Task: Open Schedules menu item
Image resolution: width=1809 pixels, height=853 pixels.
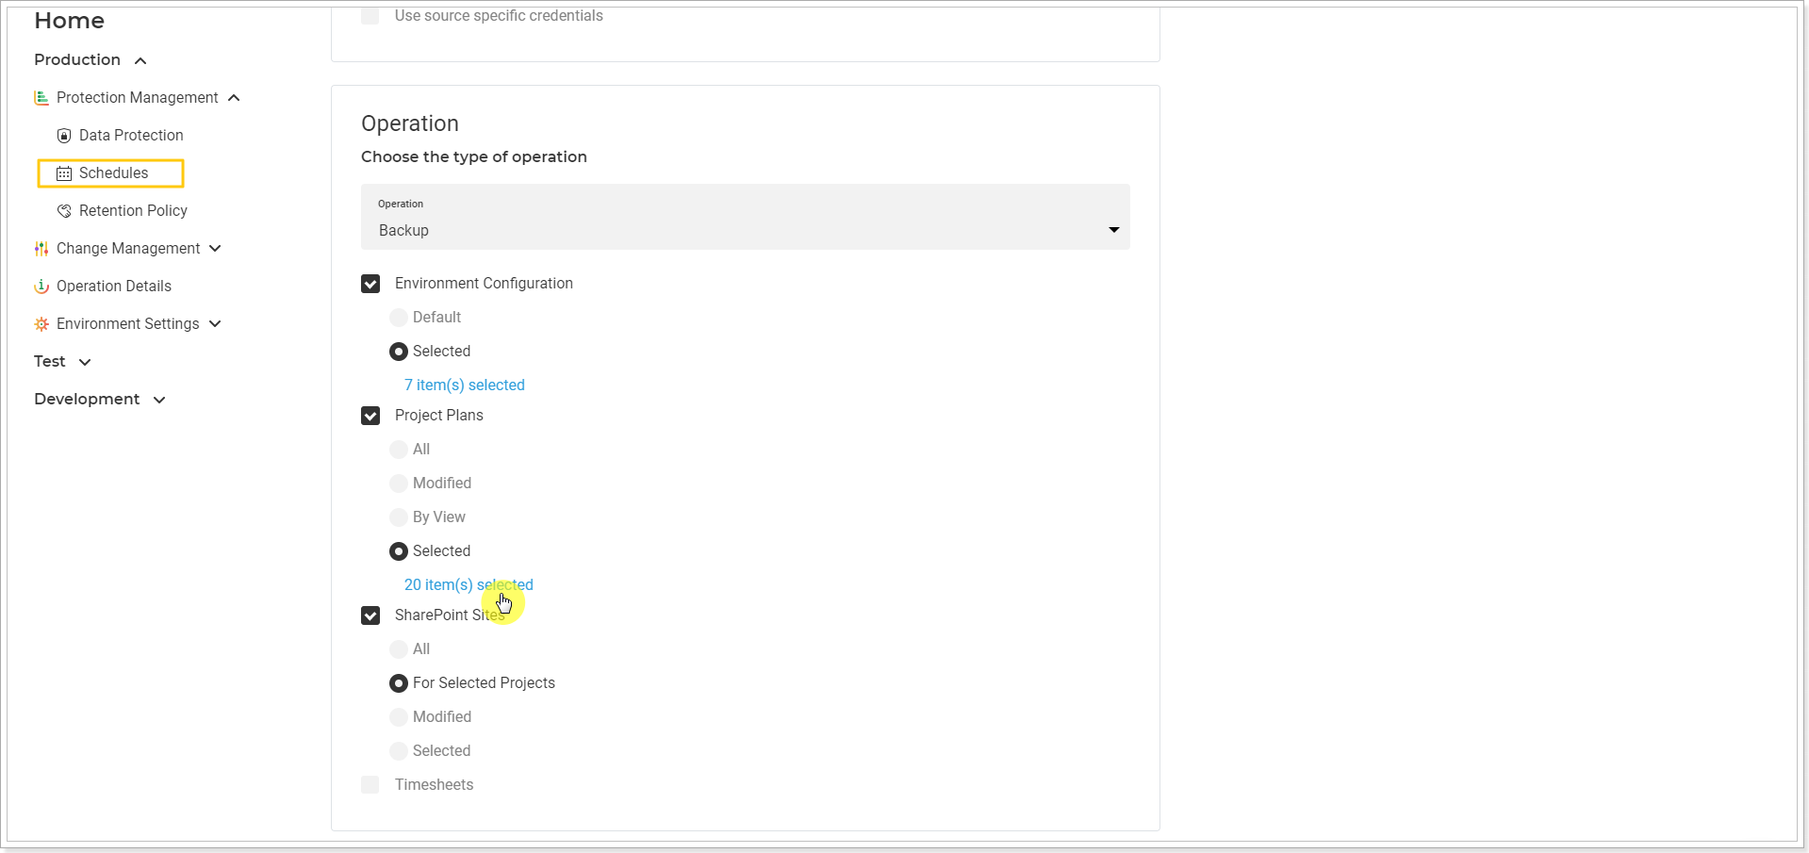Action: (x=113, y=173)
